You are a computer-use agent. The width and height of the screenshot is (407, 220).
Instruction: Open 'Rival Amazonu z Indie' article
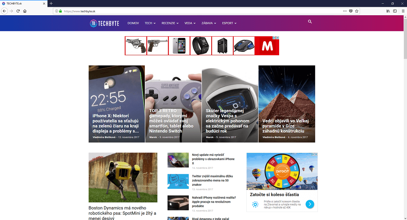click(211, 219)
